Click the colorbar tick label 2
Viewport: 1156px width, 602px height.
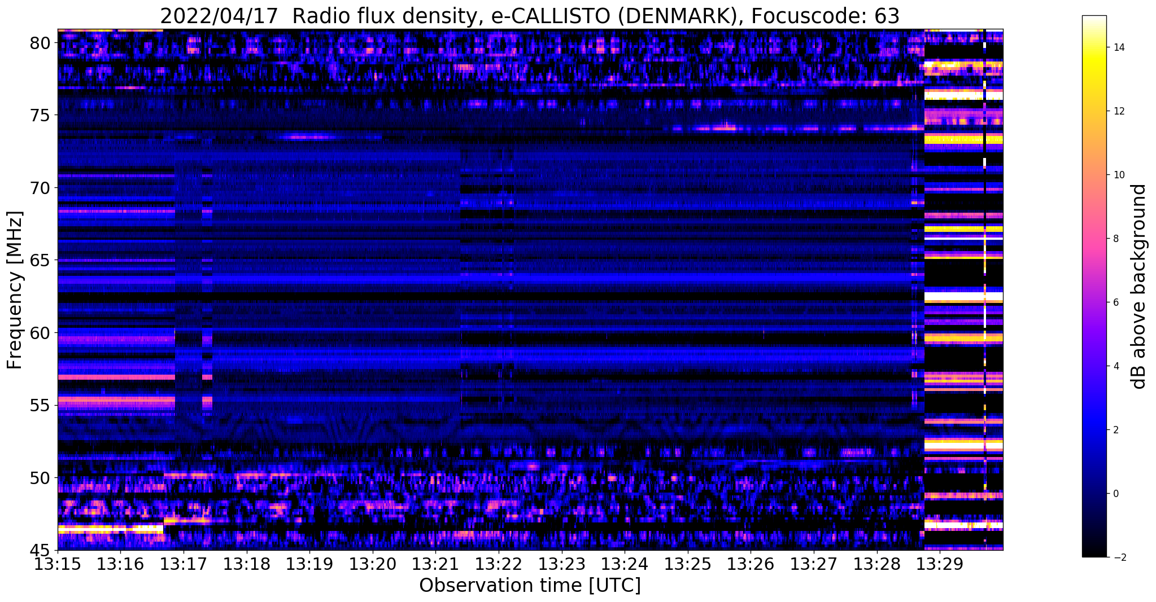pyautogui.click(x=1115, y=430)
